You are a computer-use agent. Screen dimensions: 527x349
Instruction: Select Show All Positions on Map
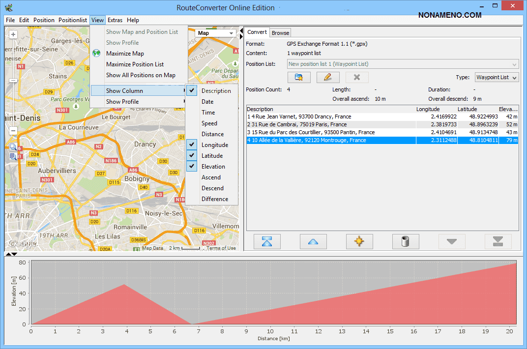pos(141,75)
